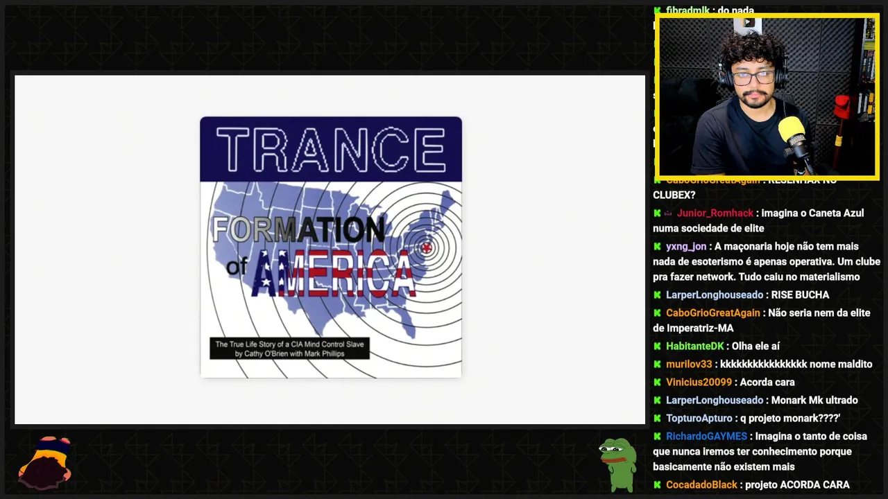Click the Trance Formation of America book cover
This screenshot has width=888, height=499.
point(331,247)
